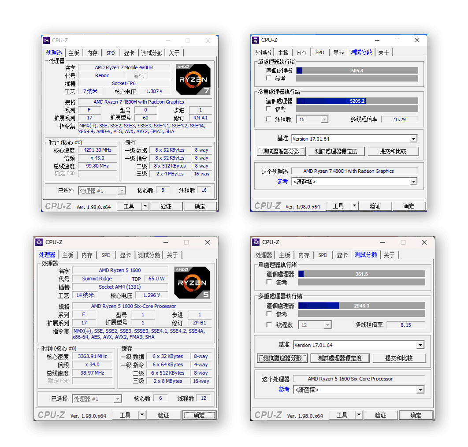Enable 线程数 checkbox in Ryzen 5 1600 benchmark

click(x=269, y=324)
